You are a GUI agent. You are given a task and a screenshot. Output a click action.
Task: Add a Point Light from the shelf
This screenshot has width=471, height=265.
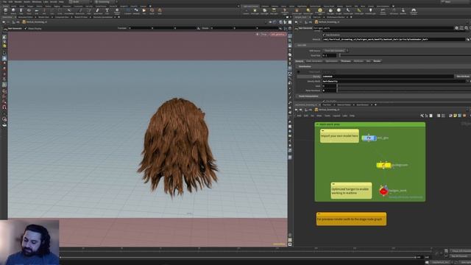coord(255,11)
